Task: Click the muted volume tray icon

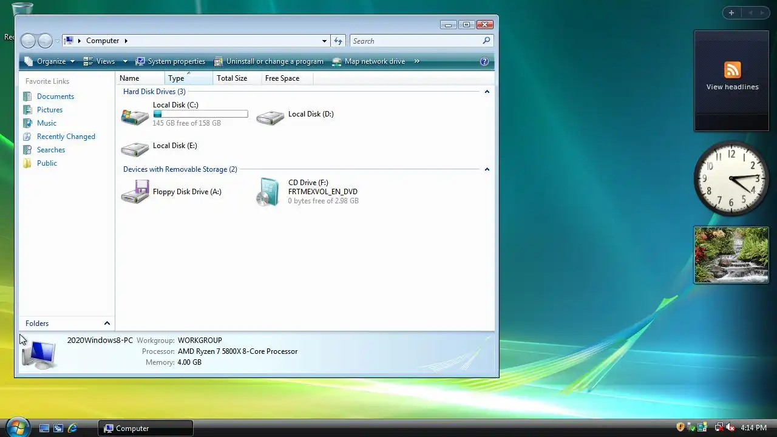Action: 730,427
